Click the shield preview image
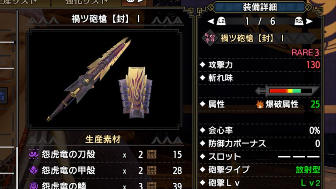 [135, 93]
